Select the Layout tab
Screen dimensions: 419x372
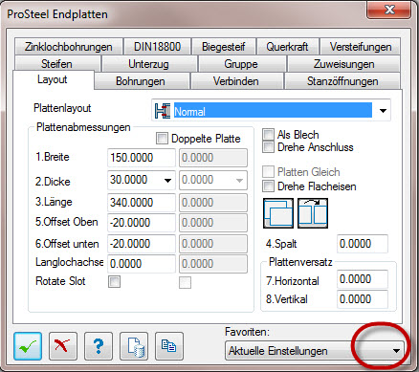point(53,79)
